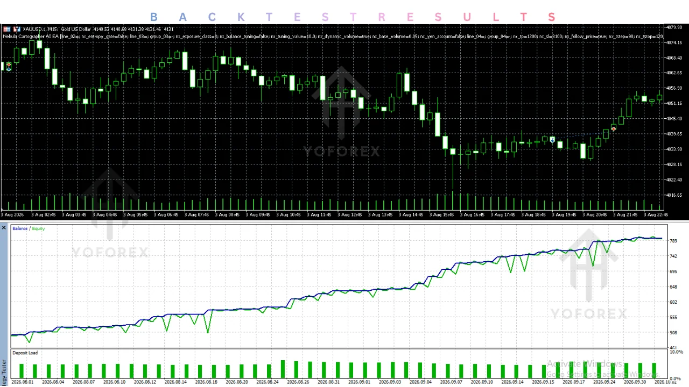
Task: Click the Nebula Cartographer AI EA parameters line
Action: point(333,37)
